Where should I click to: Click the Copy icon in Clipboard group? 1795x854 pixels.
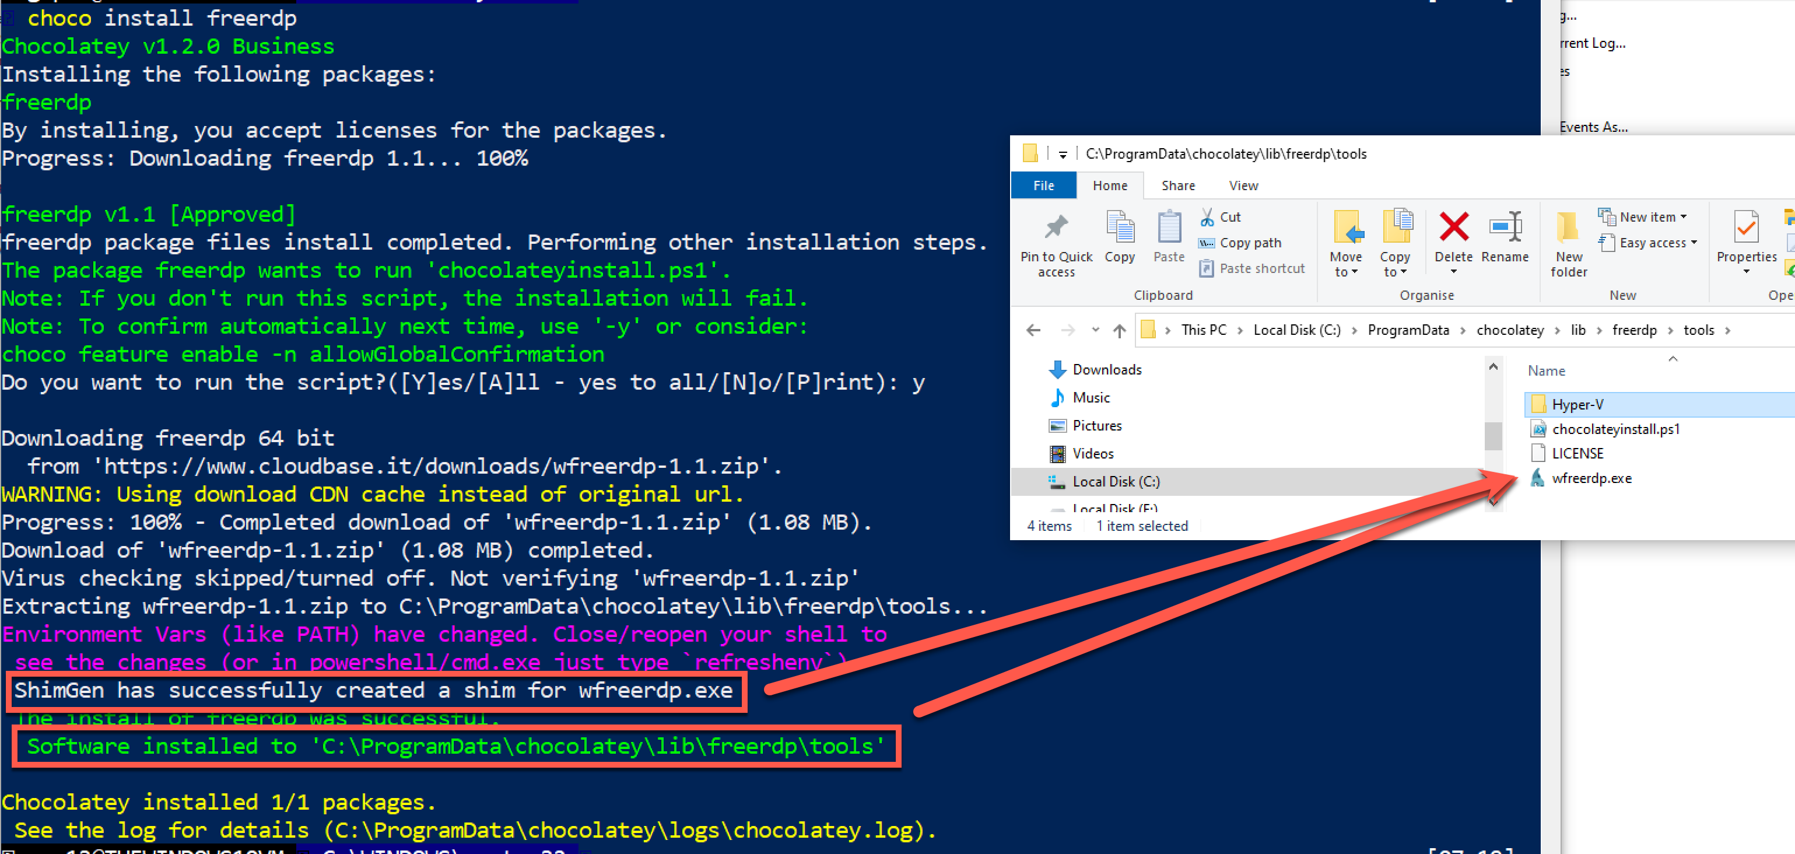1119,228
